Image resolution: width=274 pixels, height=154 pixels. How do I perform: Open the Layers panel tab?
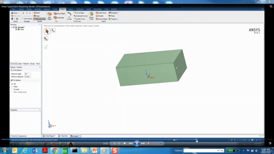point(20,64)
